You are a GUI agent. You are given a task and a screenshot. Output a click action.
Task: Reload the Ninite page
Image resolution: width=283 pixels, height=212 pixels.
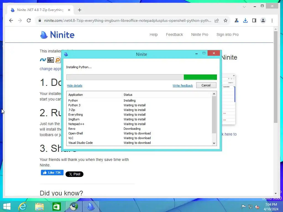pos(29,20)
